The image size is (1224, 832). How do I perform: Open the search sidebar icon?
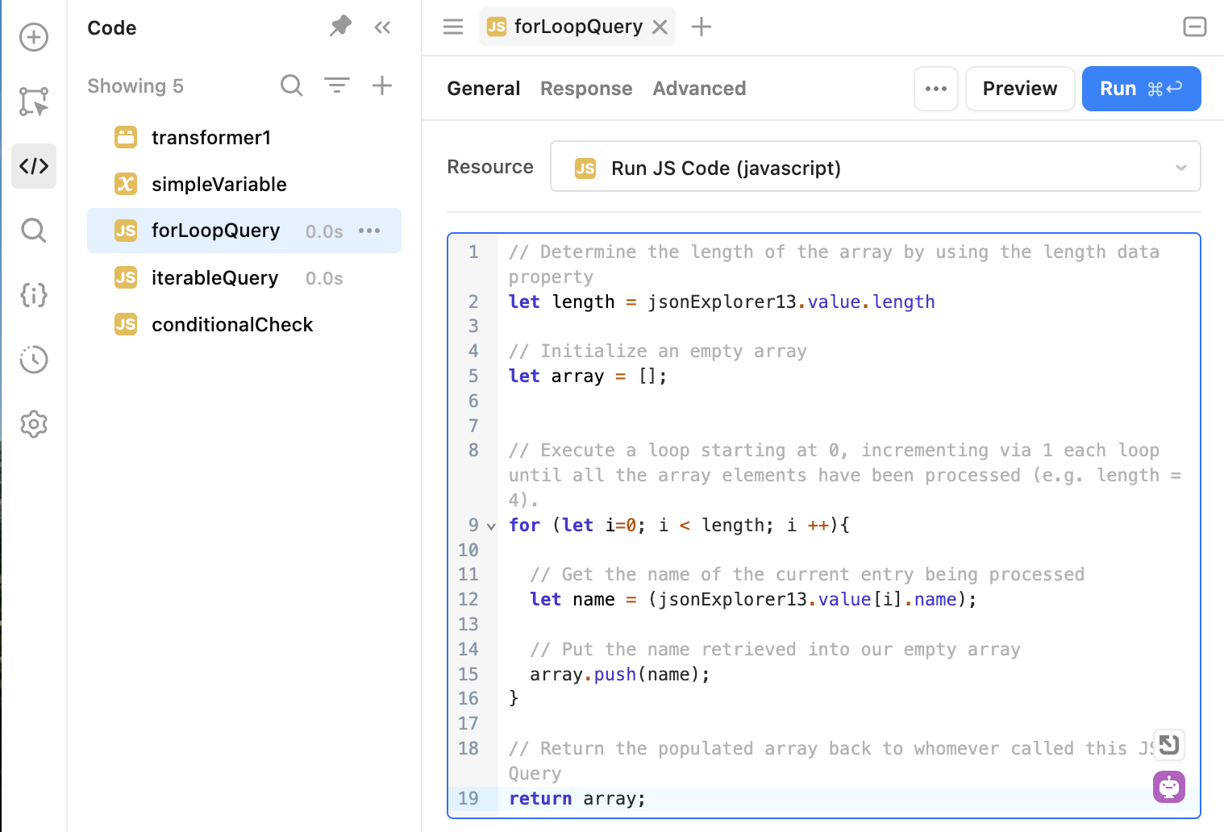[x=34, y=231]
